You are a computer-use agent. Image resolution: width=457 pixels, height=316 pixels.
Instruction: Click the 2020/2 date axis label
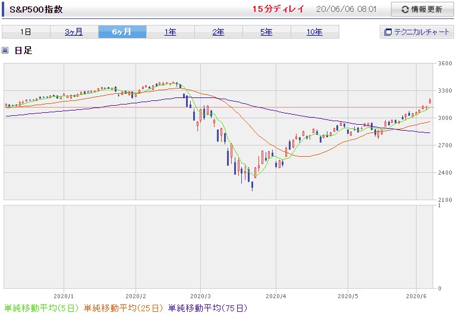[x=135, y=296]
